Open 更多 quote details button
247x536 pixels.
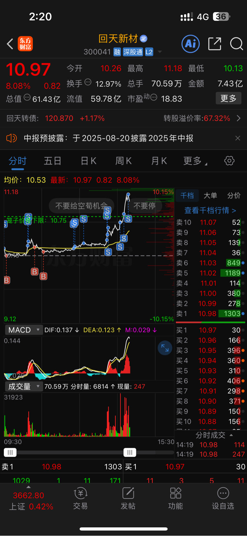[228, 98]
